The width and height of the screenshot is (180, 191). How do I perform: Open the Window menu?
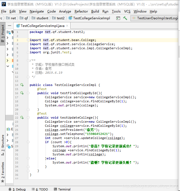pos(140,11)
